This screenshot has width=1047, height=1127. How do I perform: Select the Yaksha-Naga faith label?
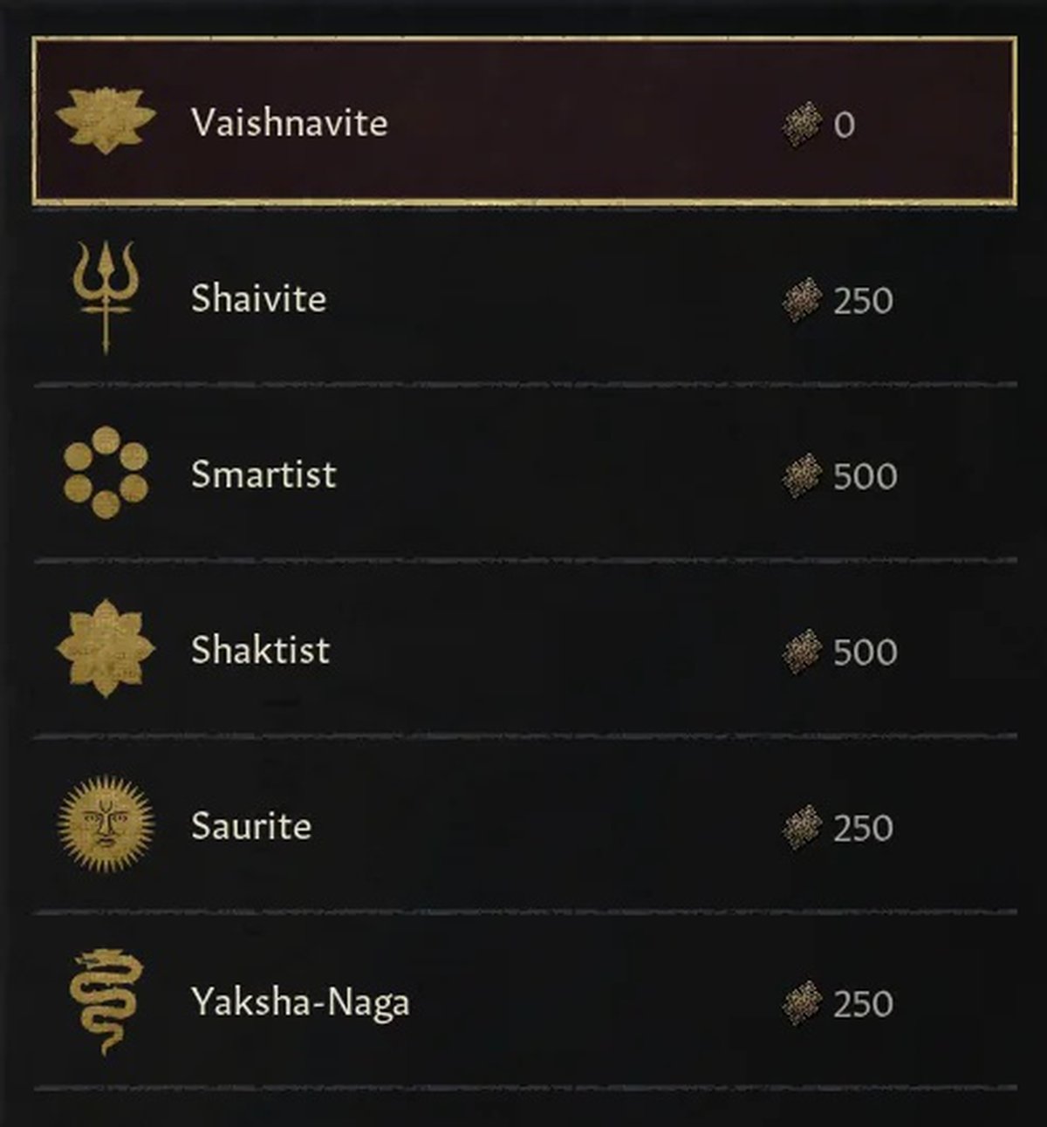point(300,1002)
